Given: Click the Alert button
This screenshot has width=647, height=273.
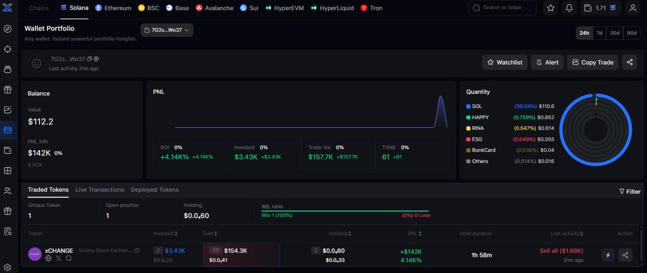Looking at the screenshot, I should pos(547,62).
